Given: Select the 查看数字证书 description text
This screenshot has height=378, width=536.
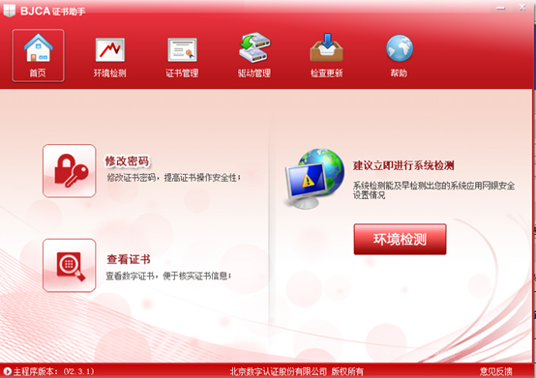Looking at the screenshot, I should 168,276.
